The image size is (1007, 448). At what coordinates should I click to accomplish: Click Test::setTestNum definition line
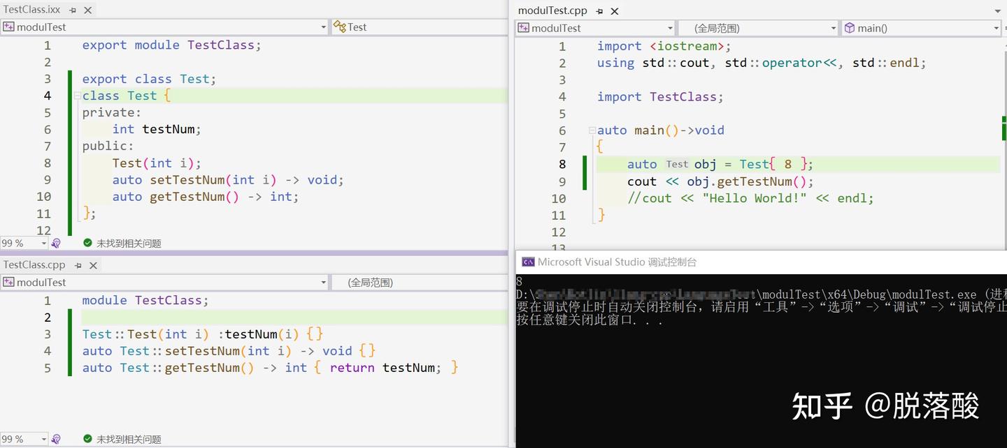229,351
